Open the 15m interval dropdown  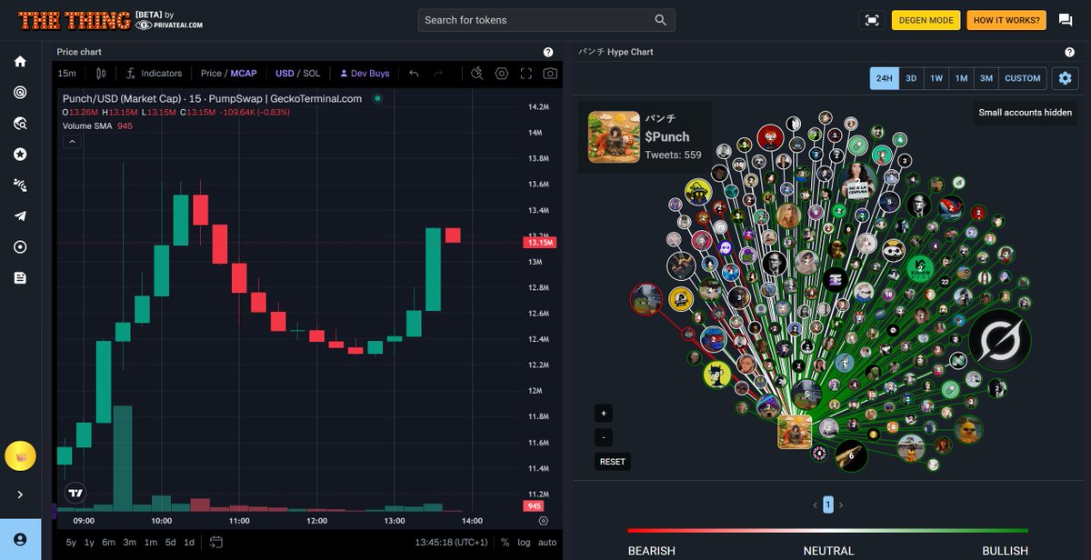[x=67, y=74]
